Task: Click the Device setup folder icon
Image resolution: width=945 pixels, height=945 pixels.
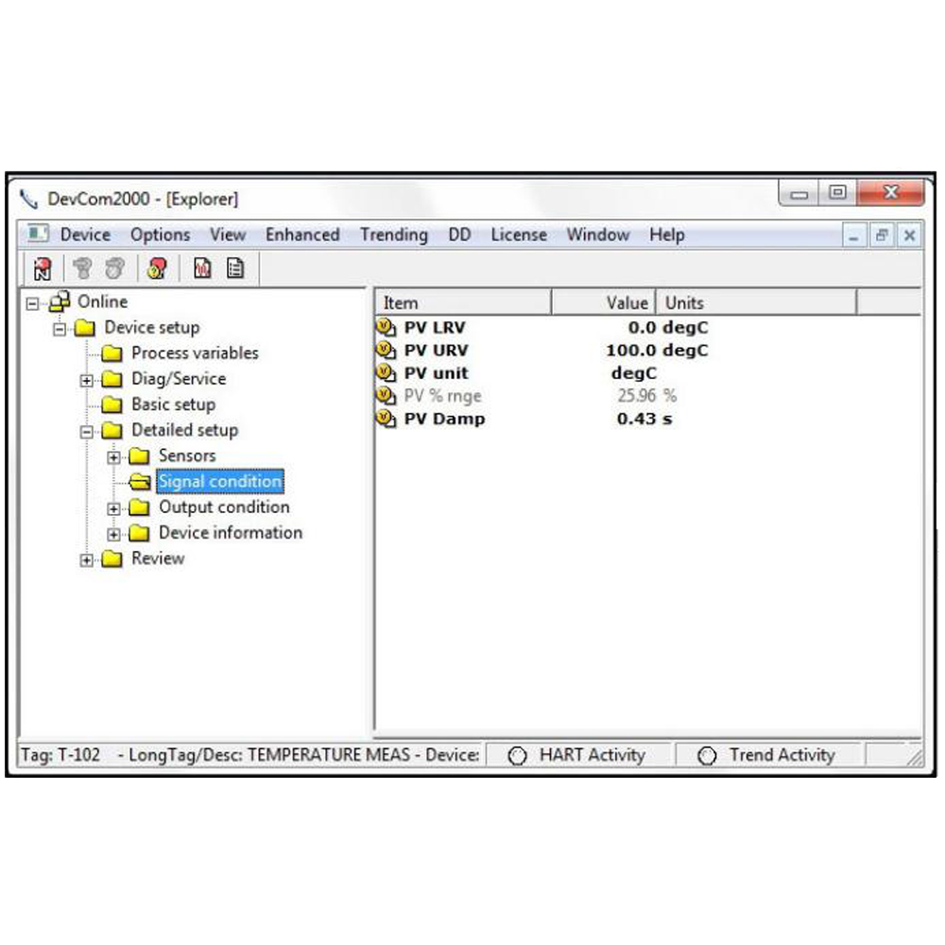Action: [x=85, y=328]
